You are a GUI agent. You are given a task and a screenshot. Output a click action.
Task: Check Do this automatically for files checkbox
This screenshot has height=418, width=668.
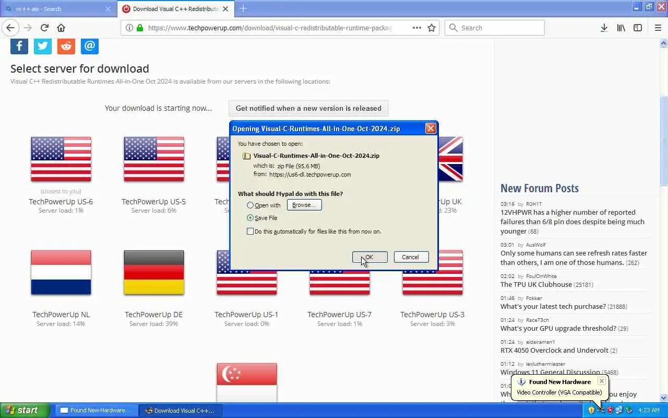[x=250, y=231]
